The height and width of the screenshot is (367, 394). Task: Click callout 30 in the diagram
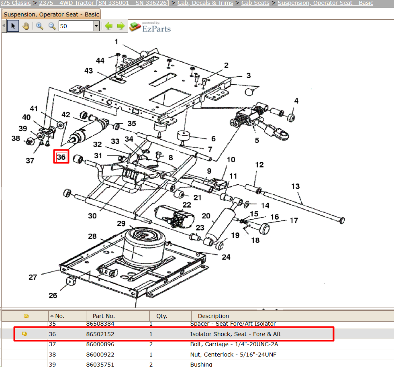[92, 216]
